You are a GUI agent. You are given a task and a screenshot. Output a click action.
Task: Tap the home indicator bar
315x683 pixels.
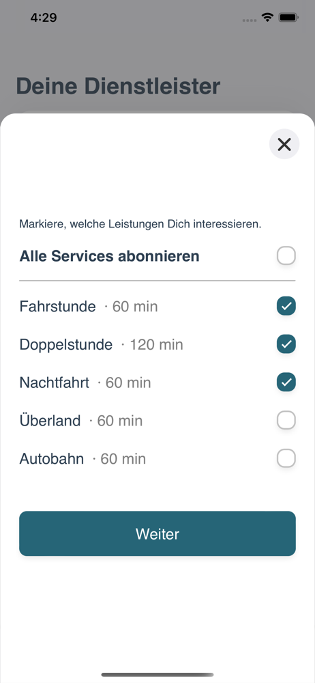157,675
